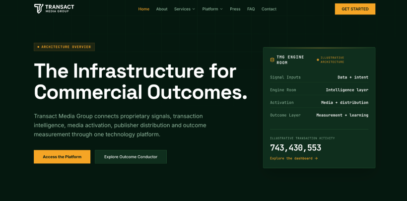
Task: Click the paragraph starting "Transact Media Group connects"
Action: 120,125
